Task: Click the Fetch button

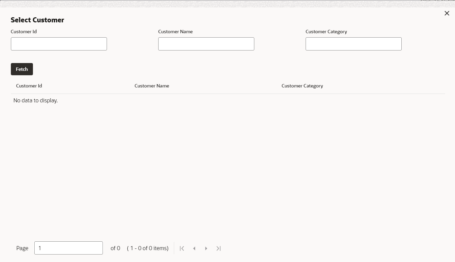Action: pyautogui.click(x=22, y=69)
